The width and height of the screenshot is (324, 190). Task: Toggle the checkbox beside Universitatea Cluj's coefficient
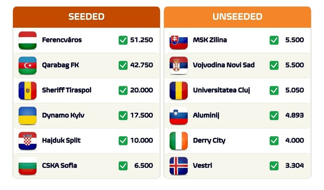pos(274,90)
